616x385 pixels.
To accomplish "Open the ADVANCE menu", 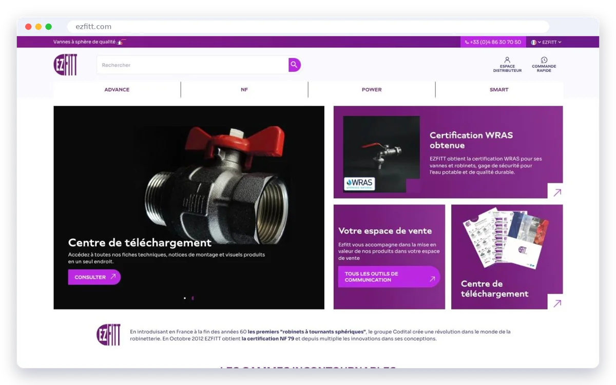I will (117, 90).
